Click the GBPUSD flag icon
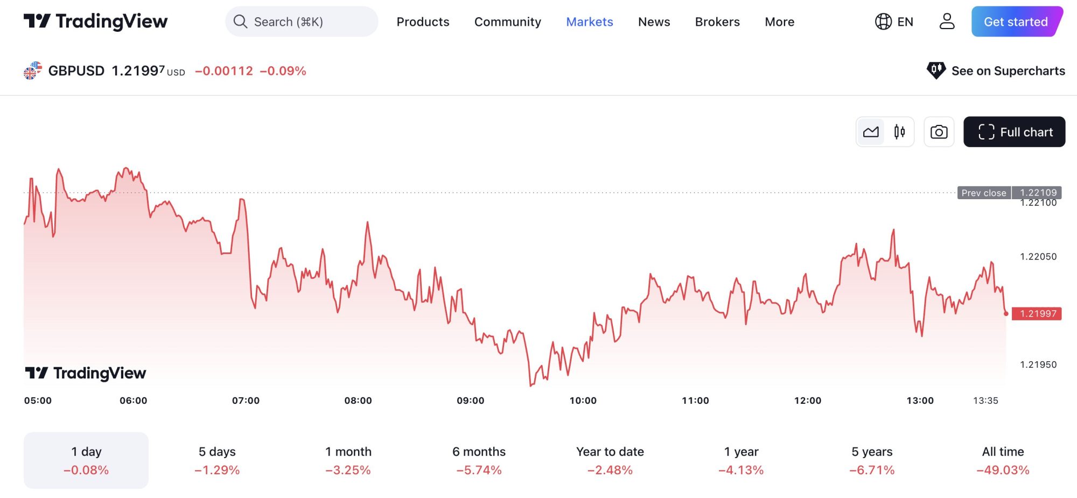This screenshot has width=1077, height=498. click(x=33, y=71)
